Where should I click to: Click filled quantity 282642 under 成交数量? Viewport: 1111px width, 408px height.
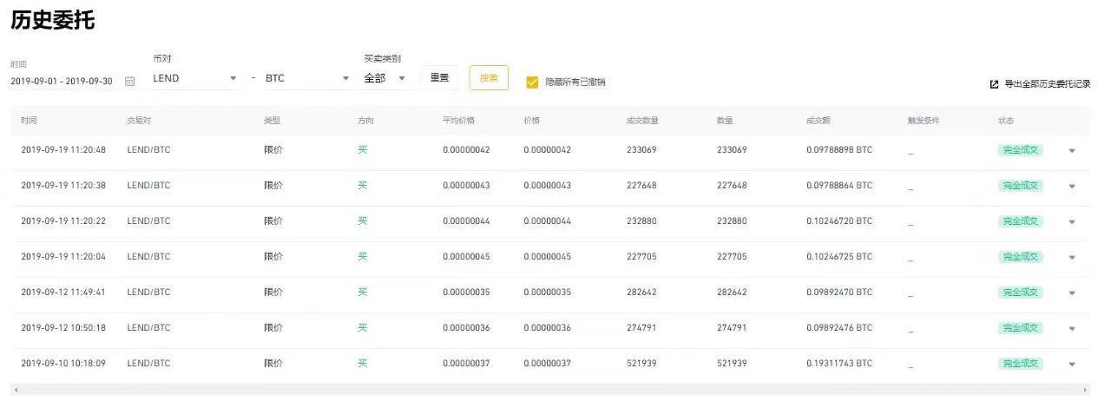pos(641,293)
